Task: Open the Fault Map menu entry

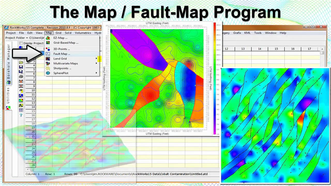Action: coord(72,54)
